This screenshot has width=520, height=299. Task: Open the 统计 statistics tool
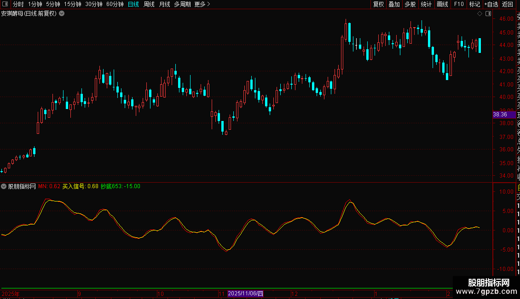[x=426, y=4]
